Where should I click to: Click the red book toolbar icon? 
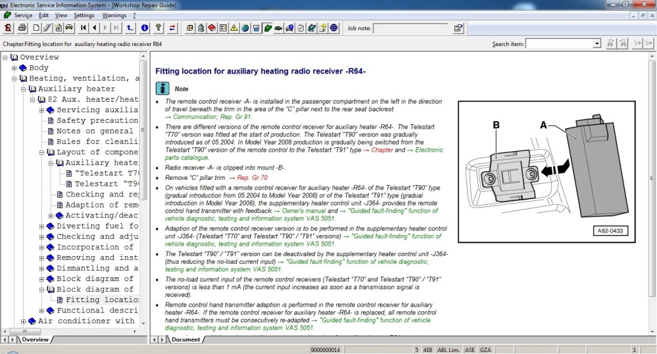[212, 28]
